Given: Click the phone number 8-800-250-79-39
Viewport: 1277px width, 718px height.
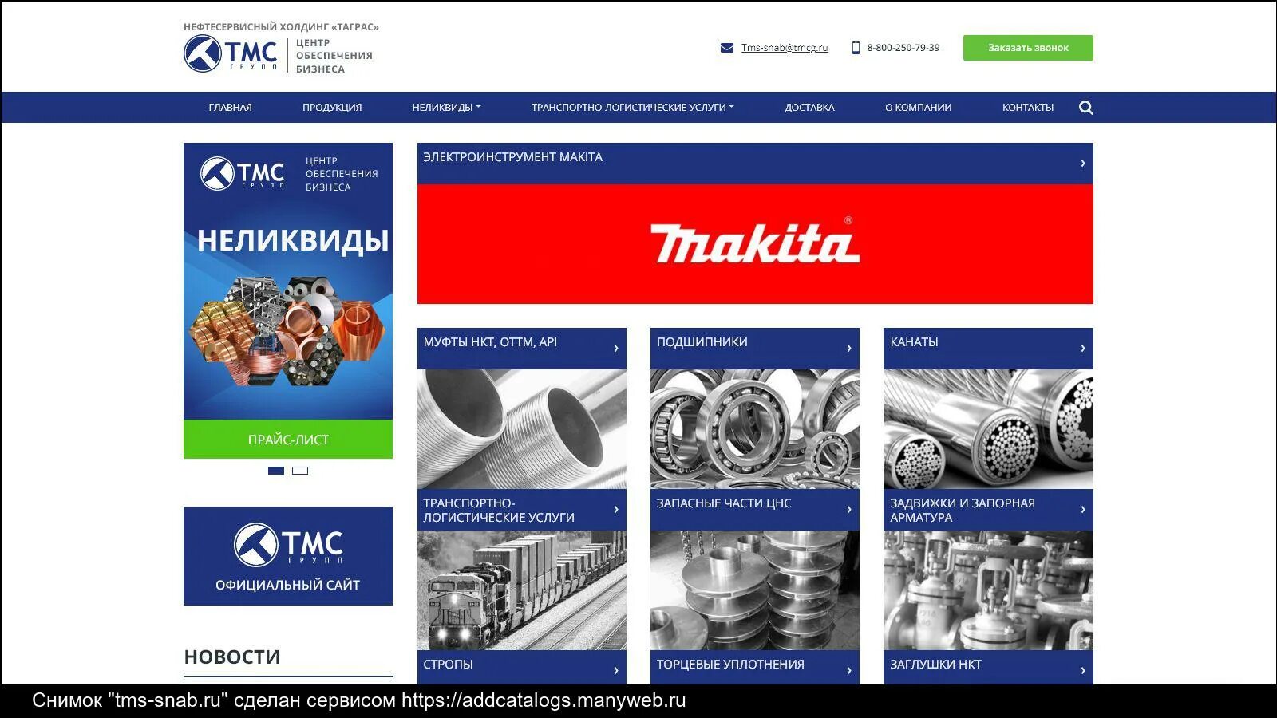Looking at the screenshot, I should click(903, 48).
